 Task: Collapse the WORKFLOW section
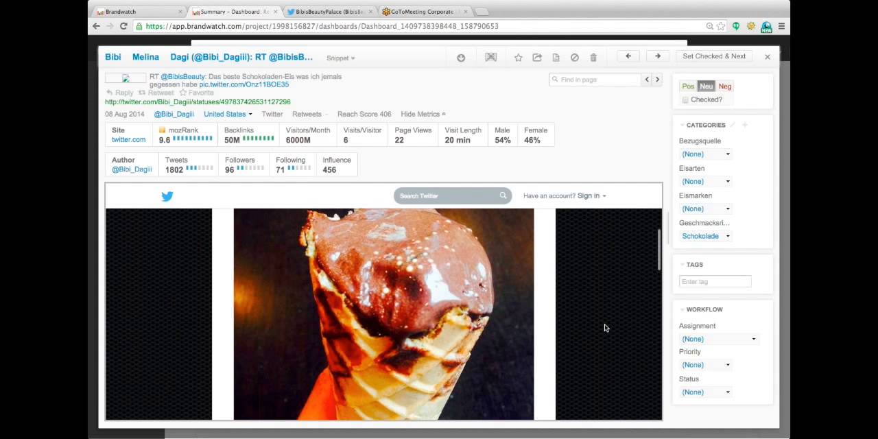(683, 310)
